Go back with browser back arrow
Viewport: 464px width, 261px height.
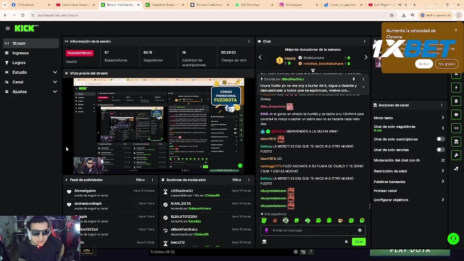click(x=5, y=15)
